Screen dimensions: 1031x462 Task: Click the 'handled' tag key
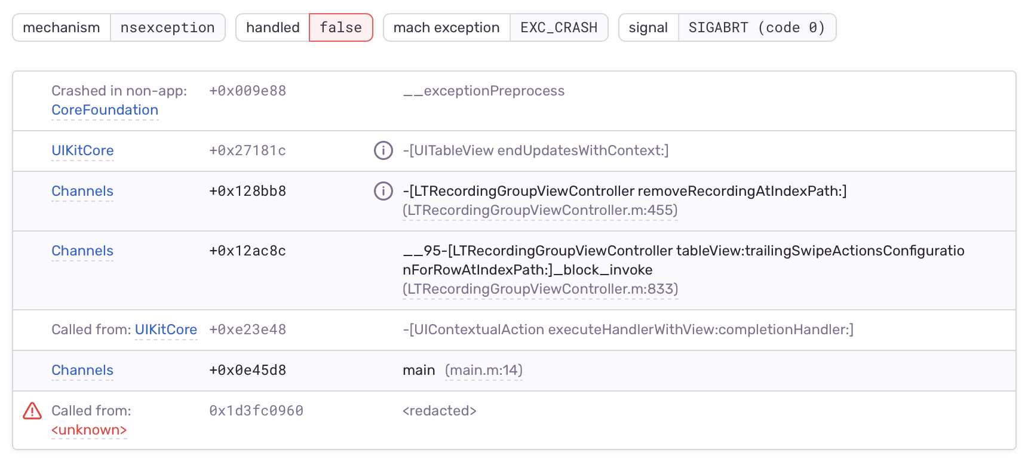coord(273,27)
